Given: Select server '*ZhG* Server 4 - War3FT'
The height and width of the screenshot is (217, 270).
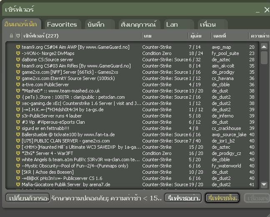Looking at the screenshot, I should tap(132, 153).
